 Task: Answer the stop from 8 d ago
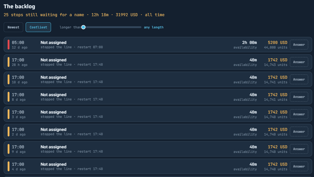coord(299,97)
